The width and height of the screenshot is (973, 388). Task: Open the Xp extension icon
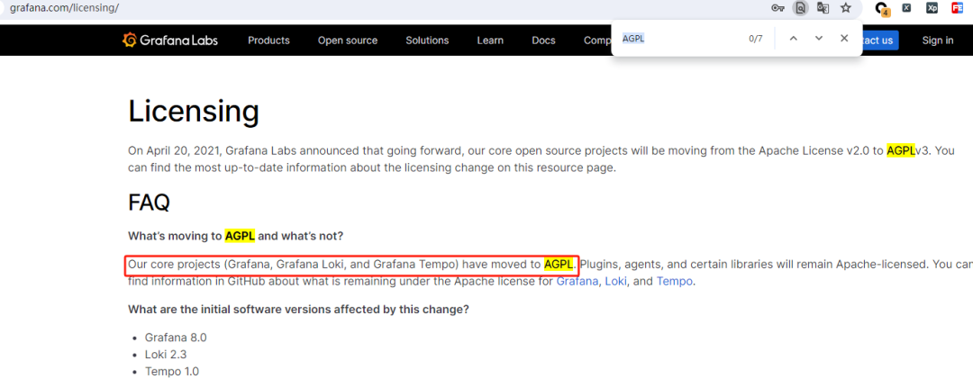point(932,8)
